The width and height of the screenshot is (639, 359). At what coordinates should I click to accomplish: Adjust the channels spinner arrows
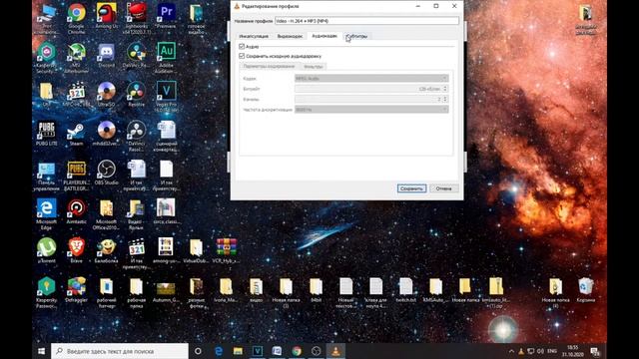pyautogui.click(x=445, y=99)
